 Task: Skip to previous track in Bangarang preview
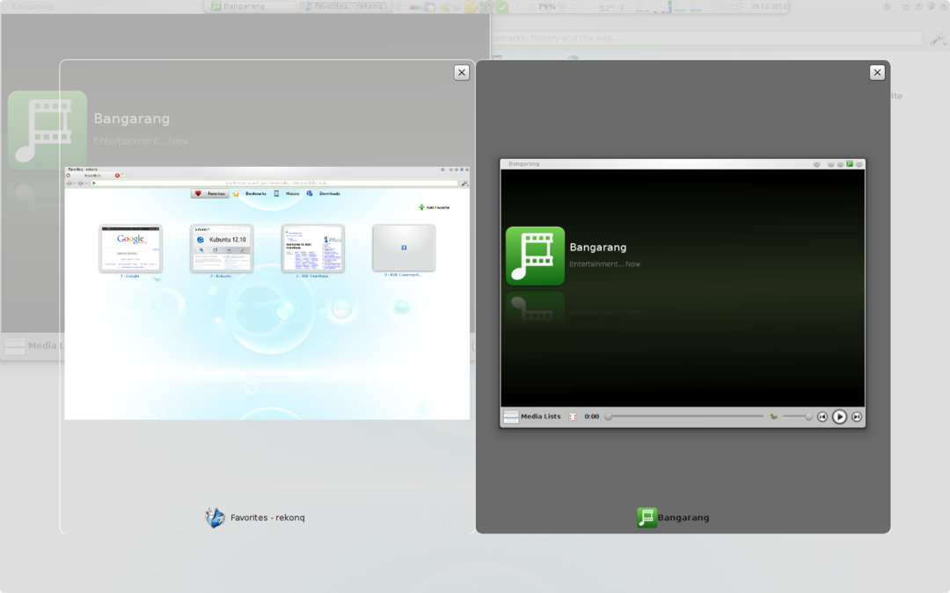822,416
